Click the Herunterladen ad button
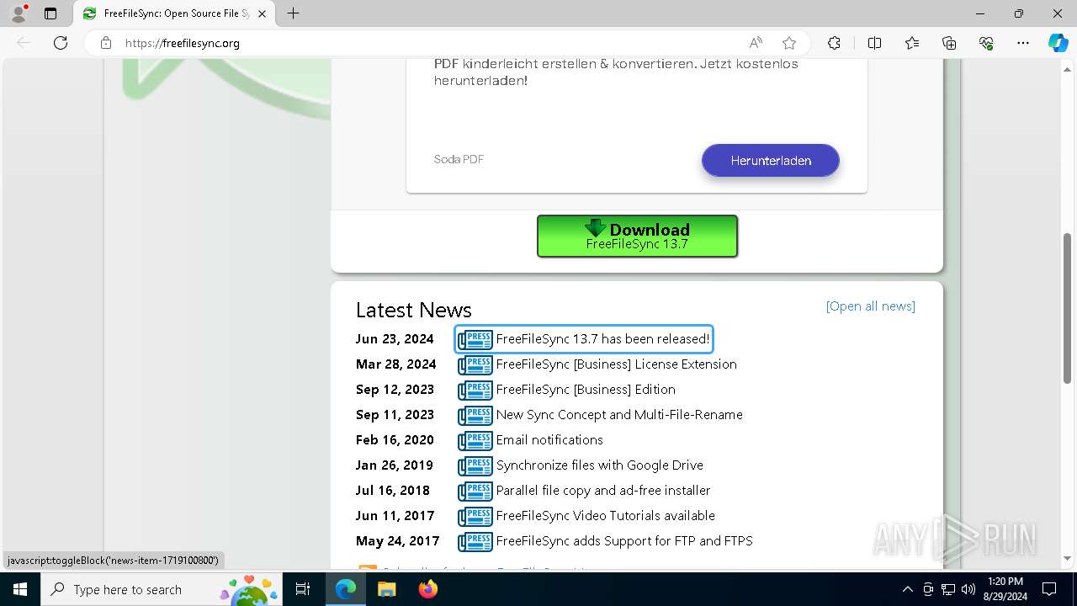The width and height of the screenshot is (1077, 606). click(x=771, y=161)
